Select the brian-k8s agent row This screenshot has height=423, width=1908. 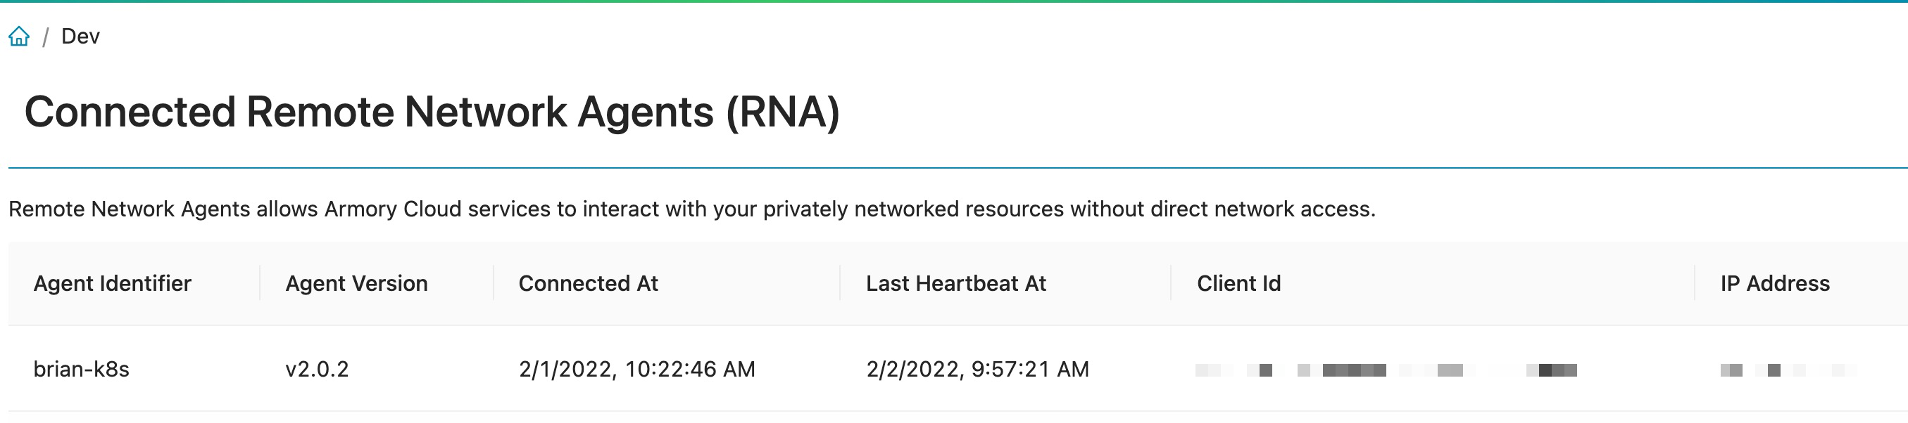82,369
